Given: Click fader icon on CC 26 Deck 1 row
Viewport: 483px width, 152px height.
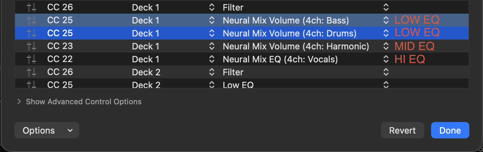Looking at the screenshot, I should click(x=31, y=7).
